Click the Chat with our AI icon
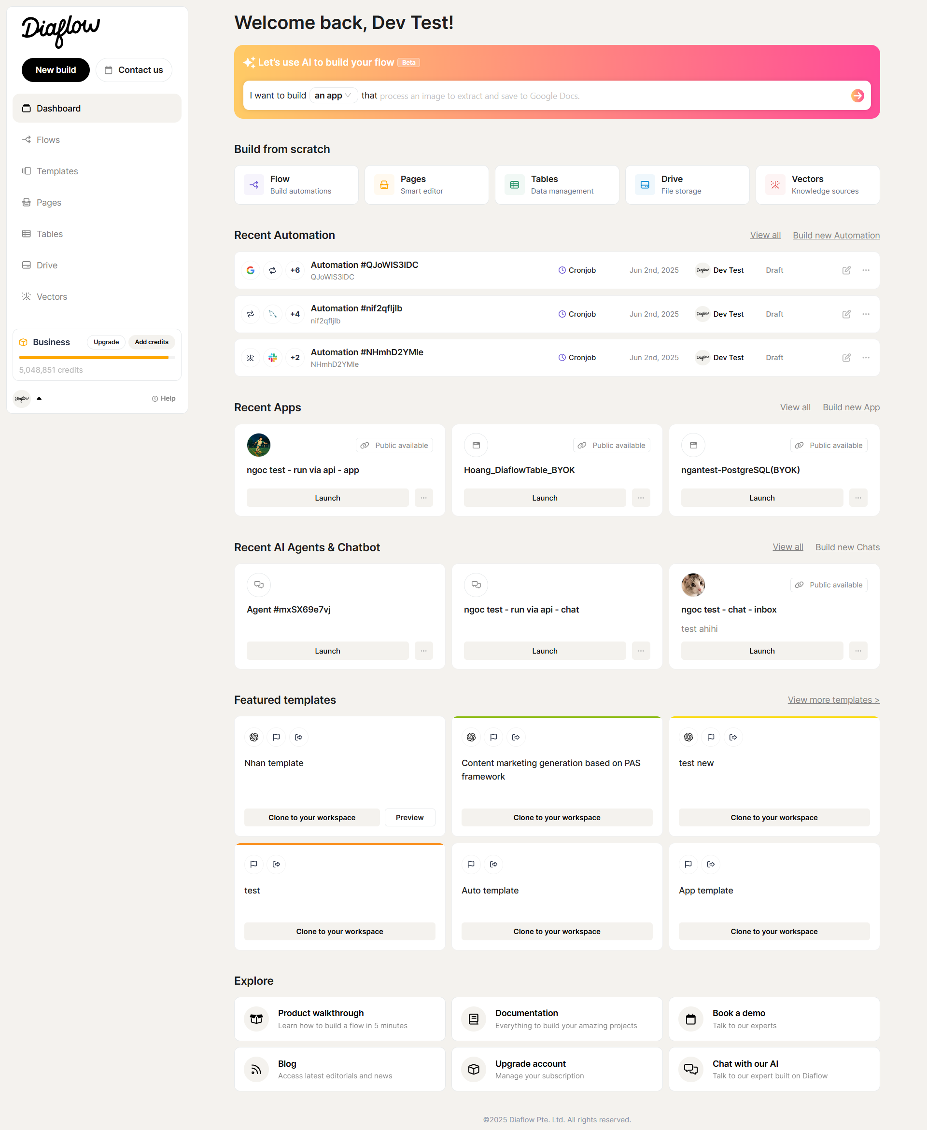This screenshot has width=927, height=1130. [690, 1069]
